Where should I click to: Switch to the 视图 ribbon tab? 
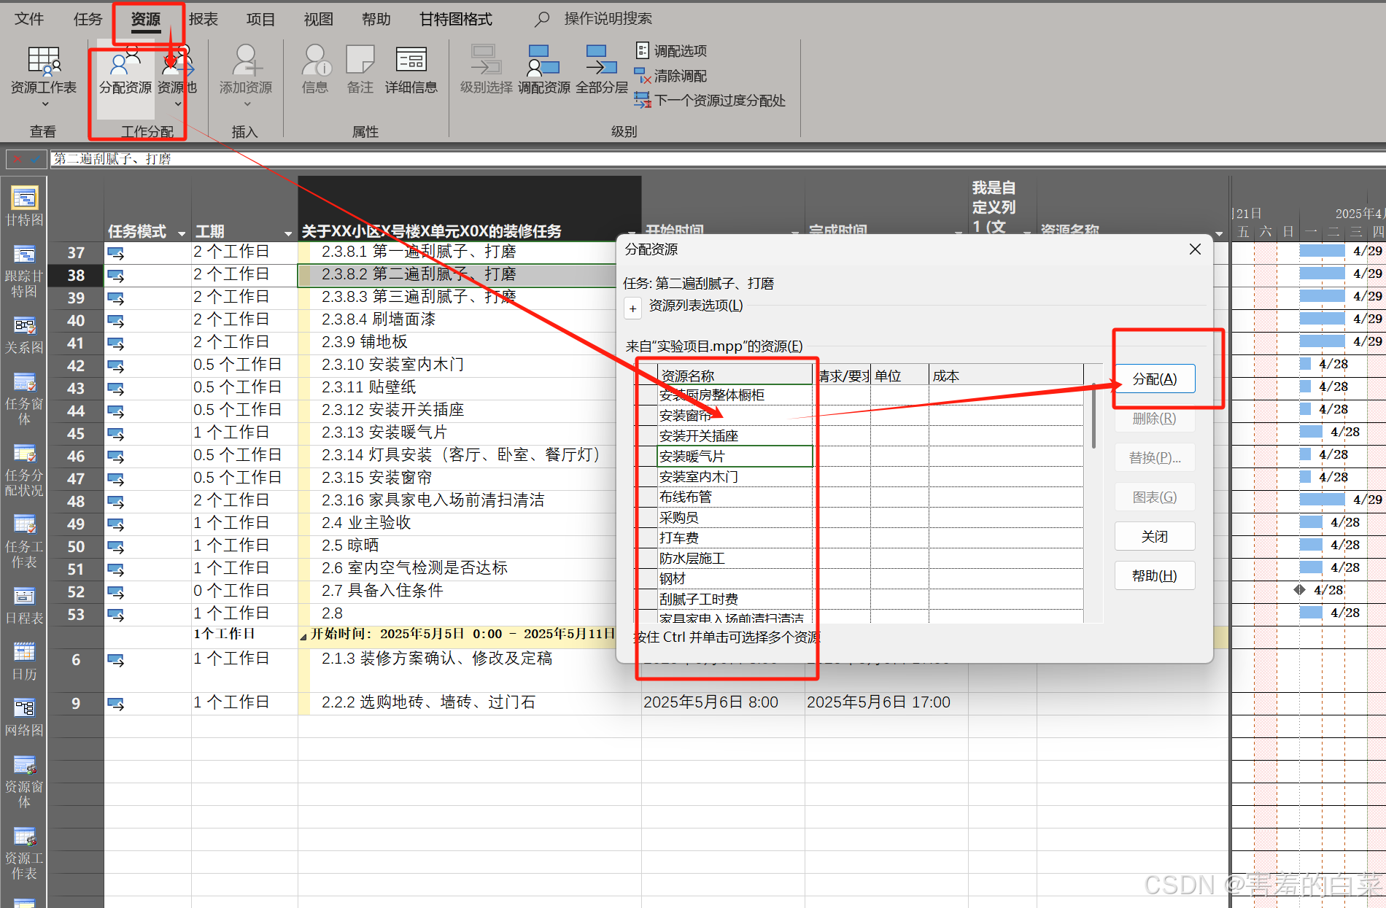pyautogui.click(x=318, y=19)
